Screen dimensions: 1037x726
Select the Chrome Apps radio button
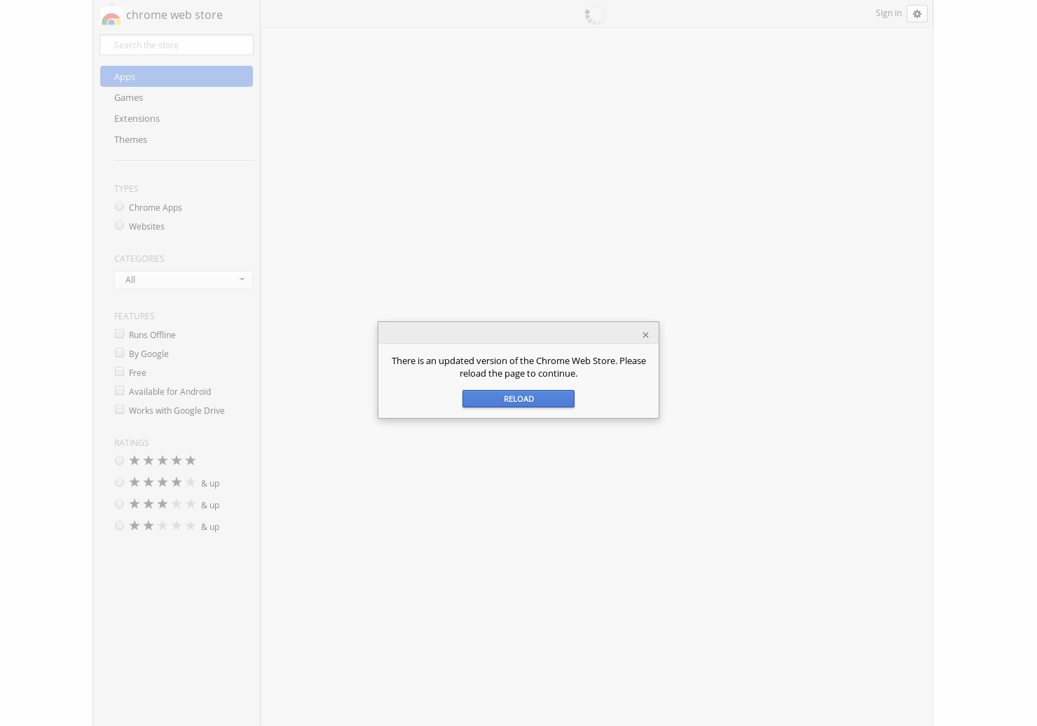119,207
